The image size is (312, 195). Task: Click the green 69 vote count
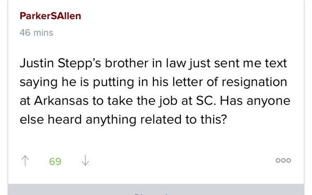[55, 161]
